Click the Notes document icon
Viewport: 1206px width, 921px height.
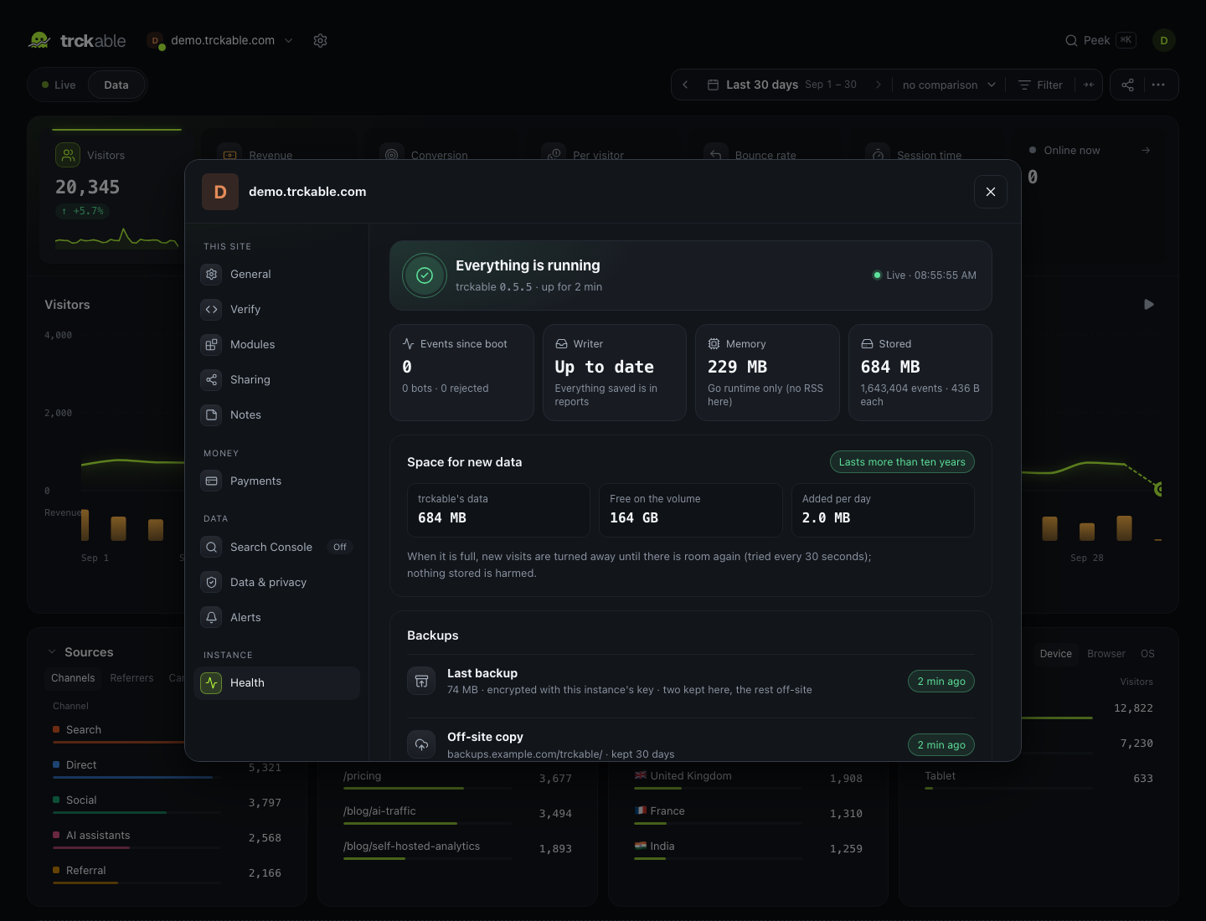[211, 415]
